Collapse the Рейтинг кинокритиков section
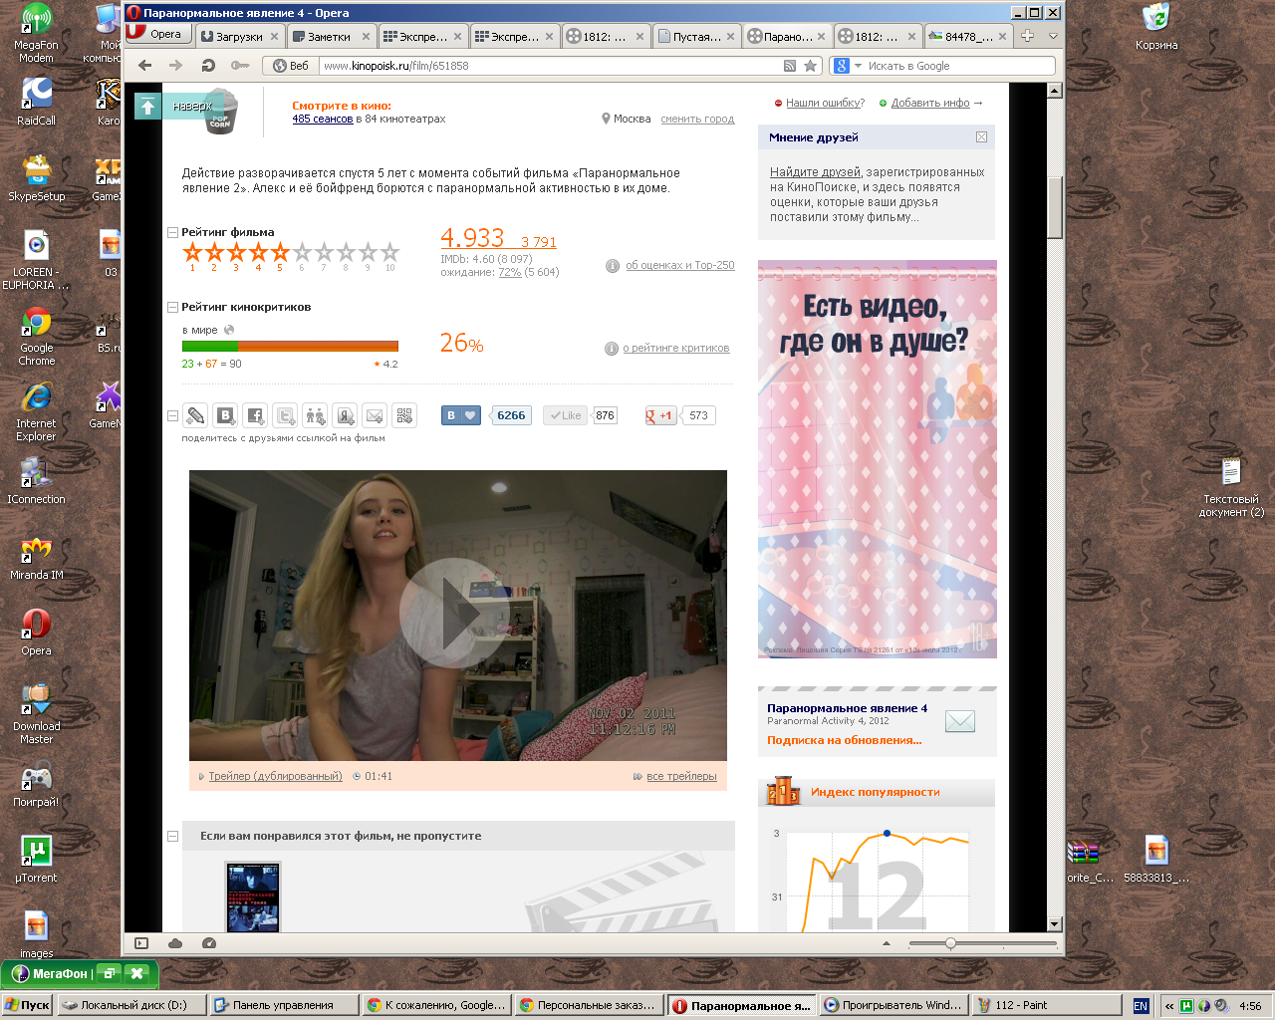The width and height of the screenshot is (1275, 1020). [x=172, y=307]
